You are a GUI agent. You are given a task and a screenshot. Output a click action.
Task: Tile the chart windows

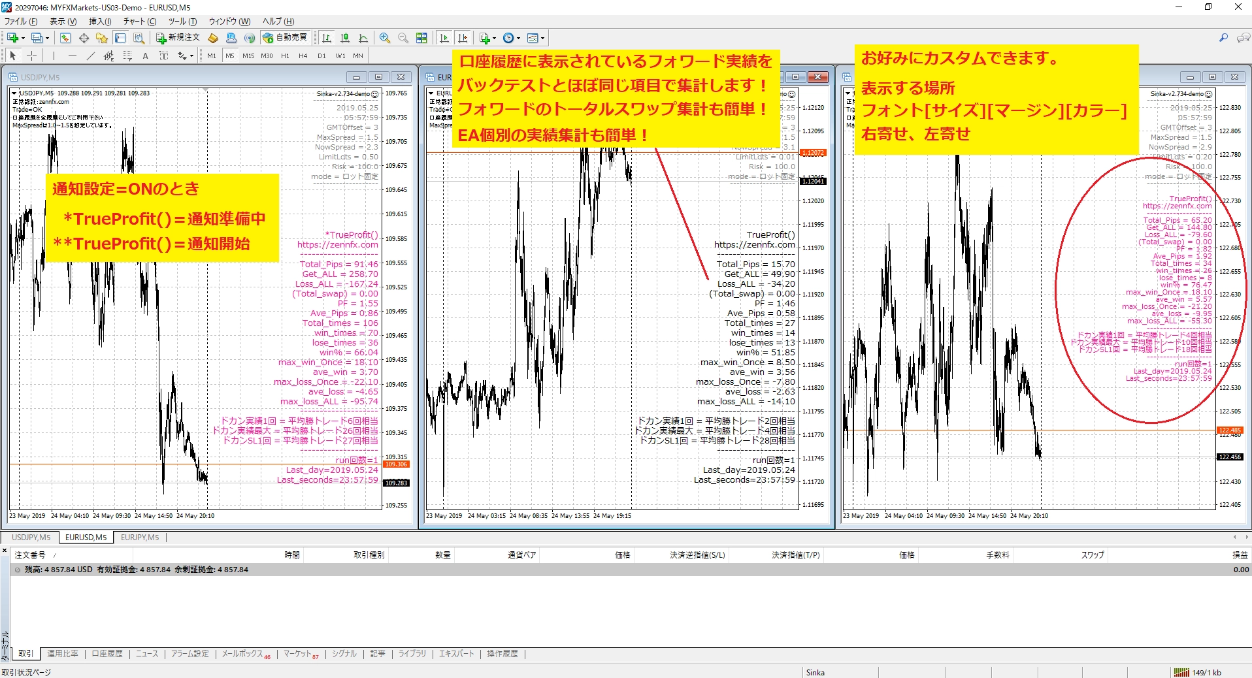pos(421,38)
